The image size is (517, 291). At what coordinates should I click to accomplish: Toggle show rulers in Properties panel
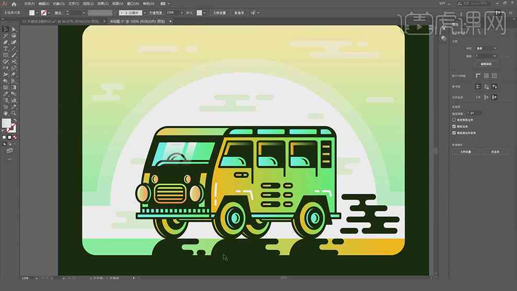pyautogui.click(x=478, y=76)
